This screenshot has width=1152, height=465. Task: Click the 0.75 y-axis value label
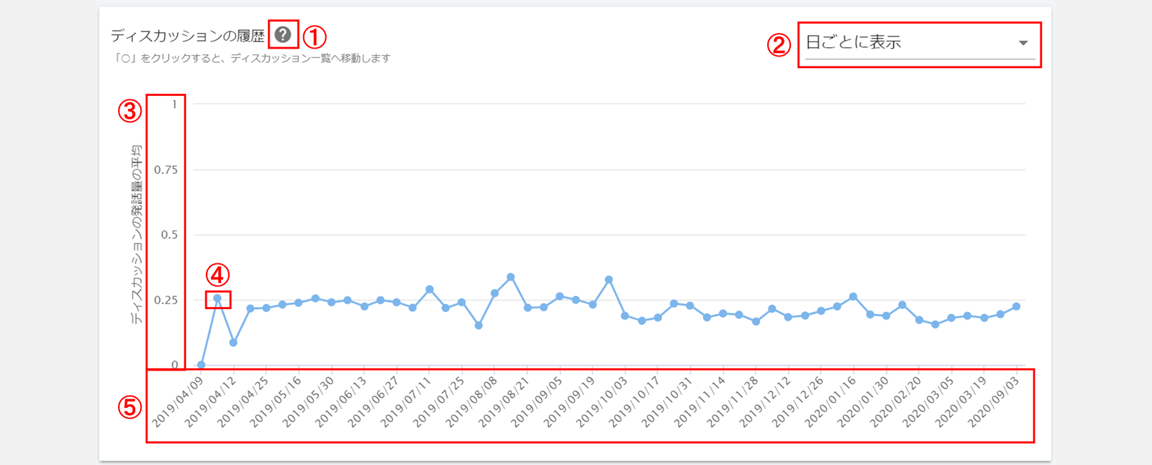[166, 170]
